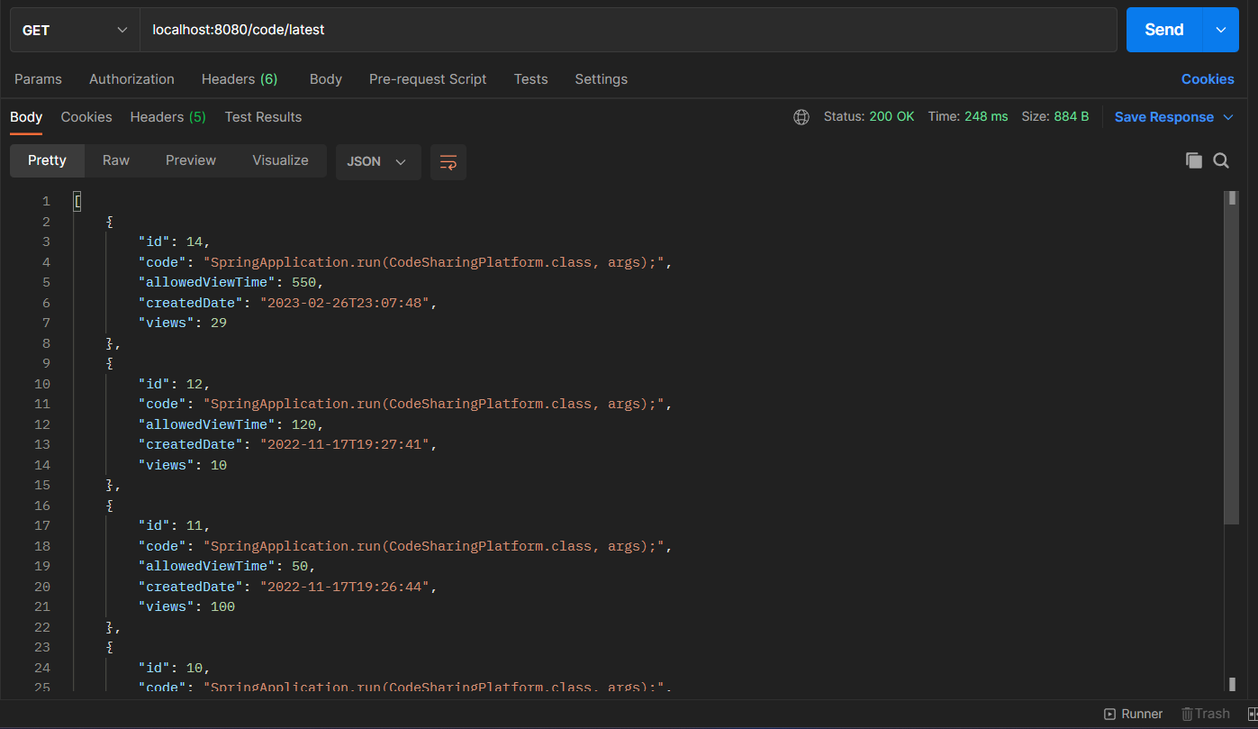Click the allowedViewTime 550 value
The height and width of the screenshot is (729, 1258).
pos(303,282)
